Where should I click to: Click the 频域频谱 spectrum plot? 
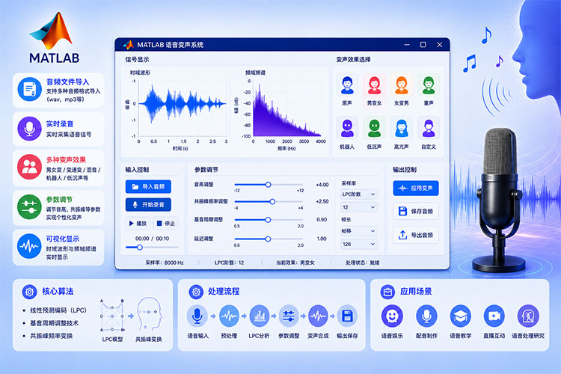[x=289, y=108]
